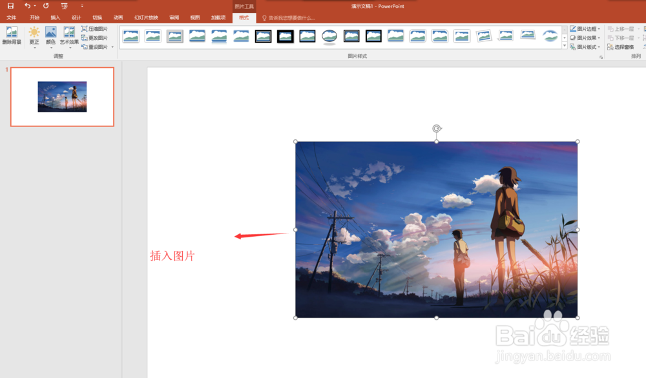Apply the Snip Diagonal Corner White style
The image size is (646, 378).
[x=439, y=36]
